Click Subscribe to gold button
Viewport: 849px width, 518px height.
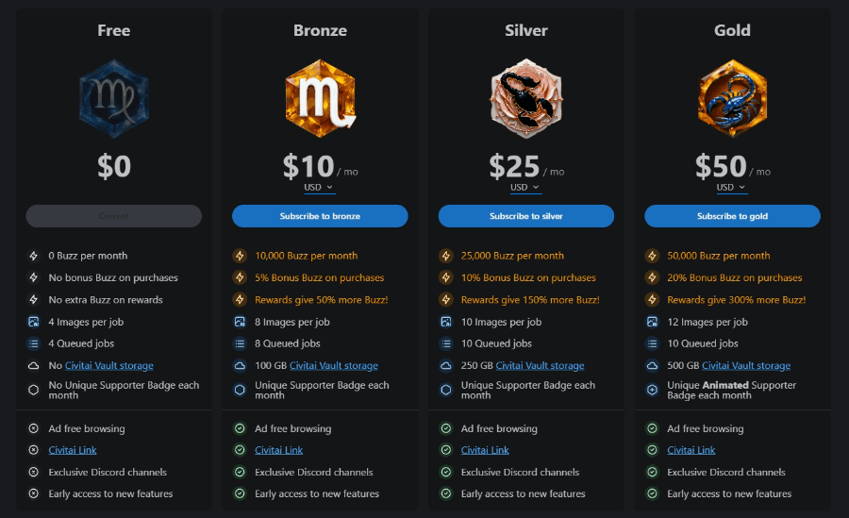pyautogui.click(x=733, y=216)
